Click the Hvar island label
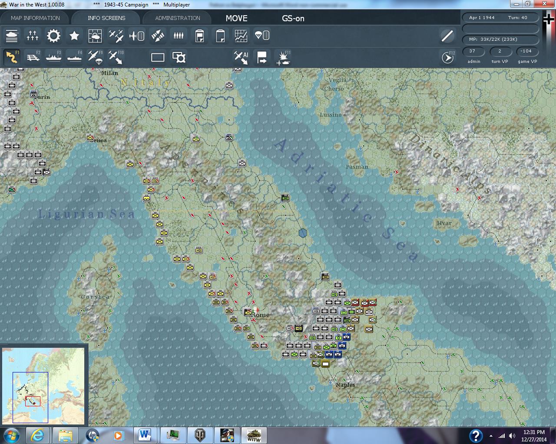The height and width of the screenshot is (444, 556). pos(444,223)
